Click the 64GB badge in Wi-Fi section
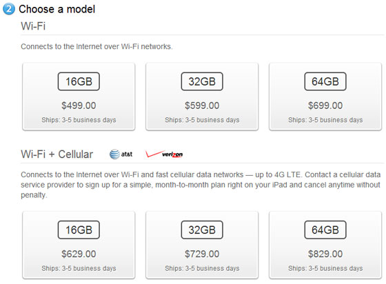Screen dimensions: 386x284 coord(325,81)
